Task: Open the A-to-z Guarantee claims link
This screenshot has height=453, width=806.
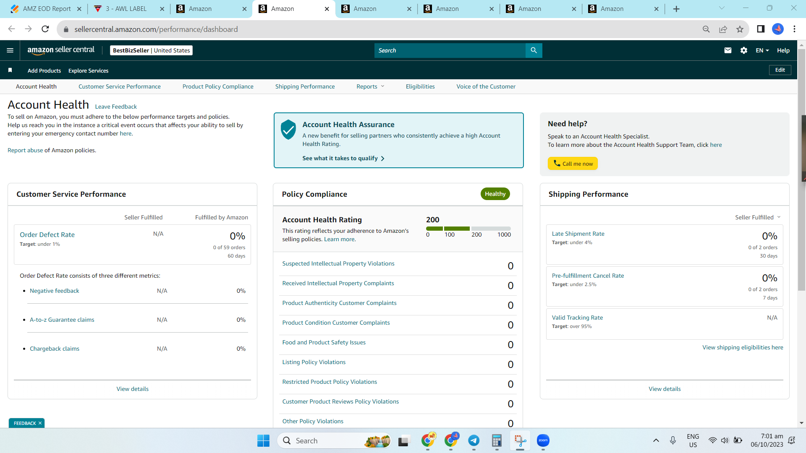Action: coord(62,320)
